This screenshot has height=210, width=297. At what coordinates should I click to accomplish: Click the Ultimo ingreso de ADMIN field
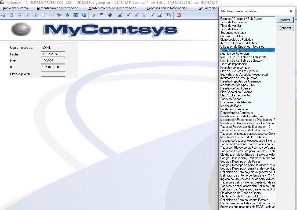pyautogui.click(x=53, y=48)
